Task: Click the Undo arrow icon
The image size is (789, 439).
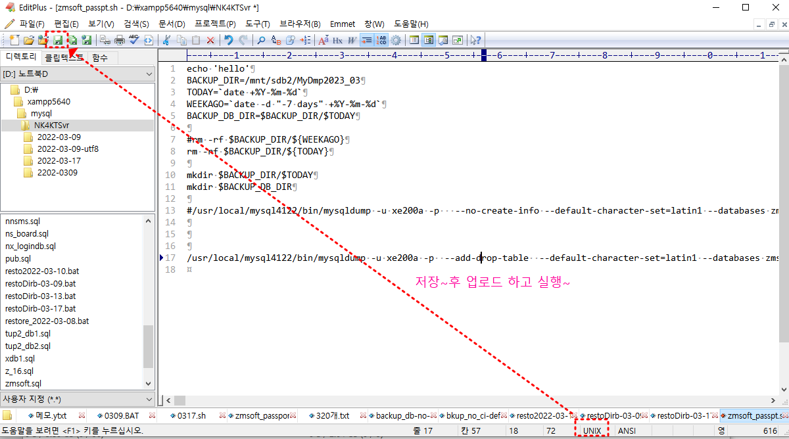Action: pyautogui.click(x=229, y=40)
